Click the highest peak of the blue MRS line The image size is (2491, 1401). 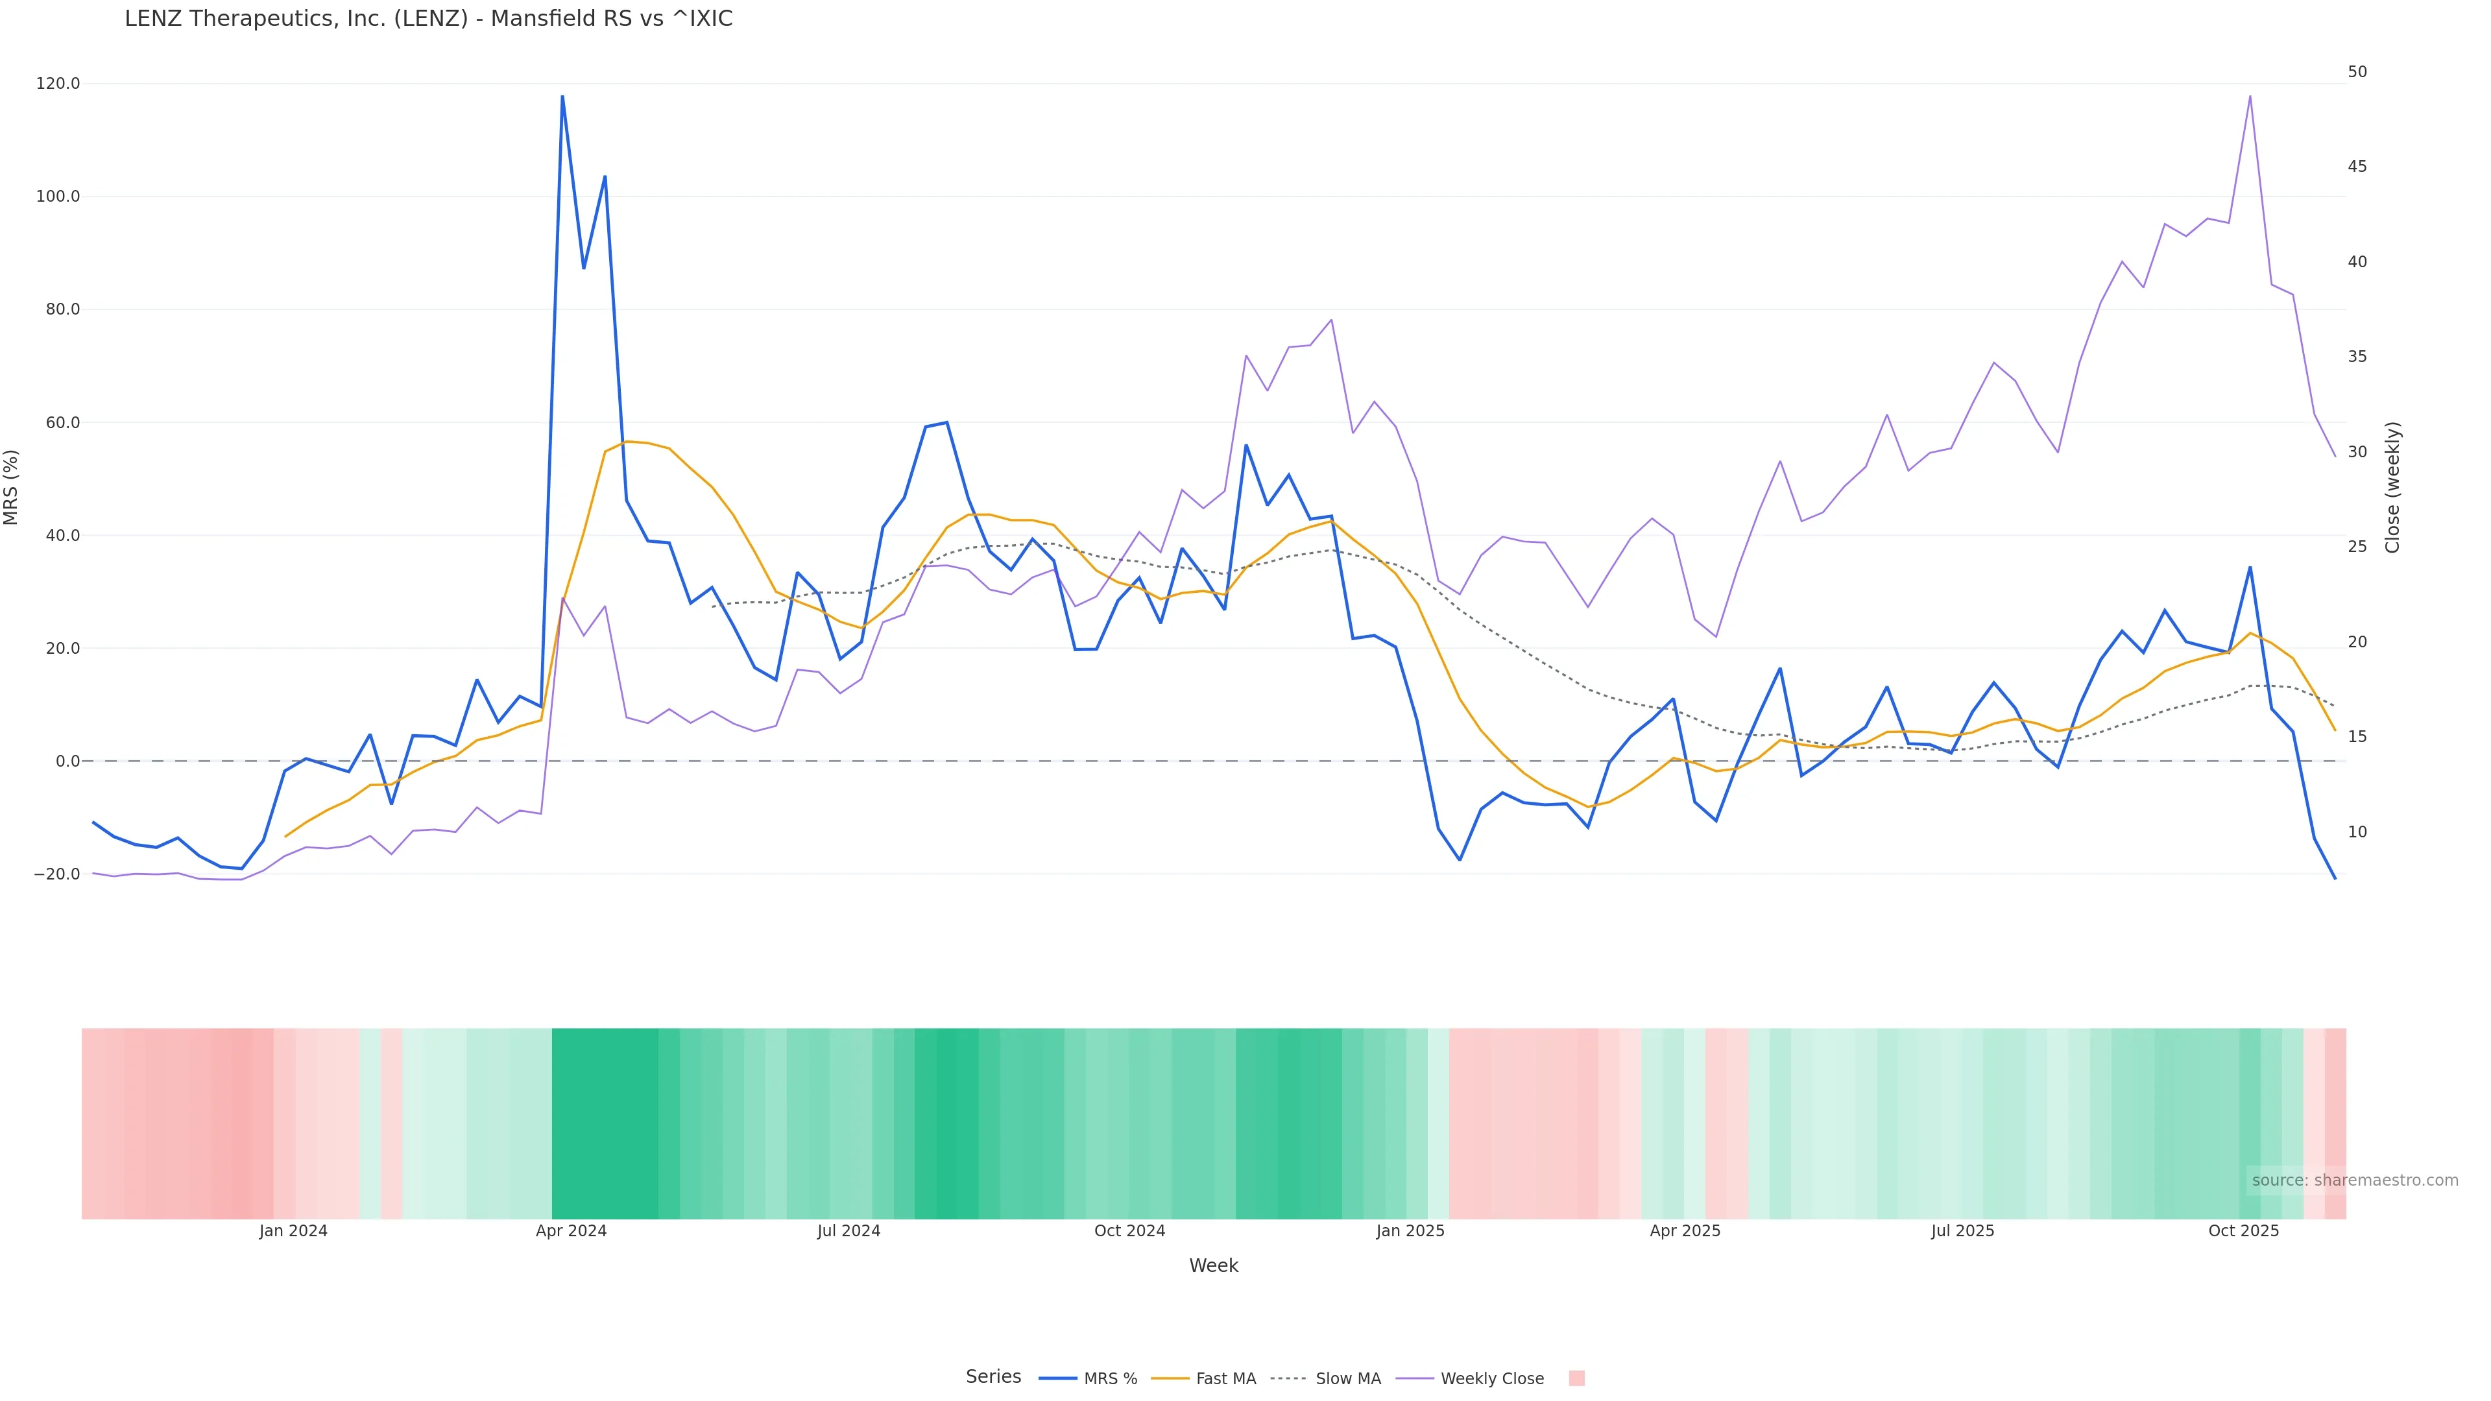[x=562, y=97]
